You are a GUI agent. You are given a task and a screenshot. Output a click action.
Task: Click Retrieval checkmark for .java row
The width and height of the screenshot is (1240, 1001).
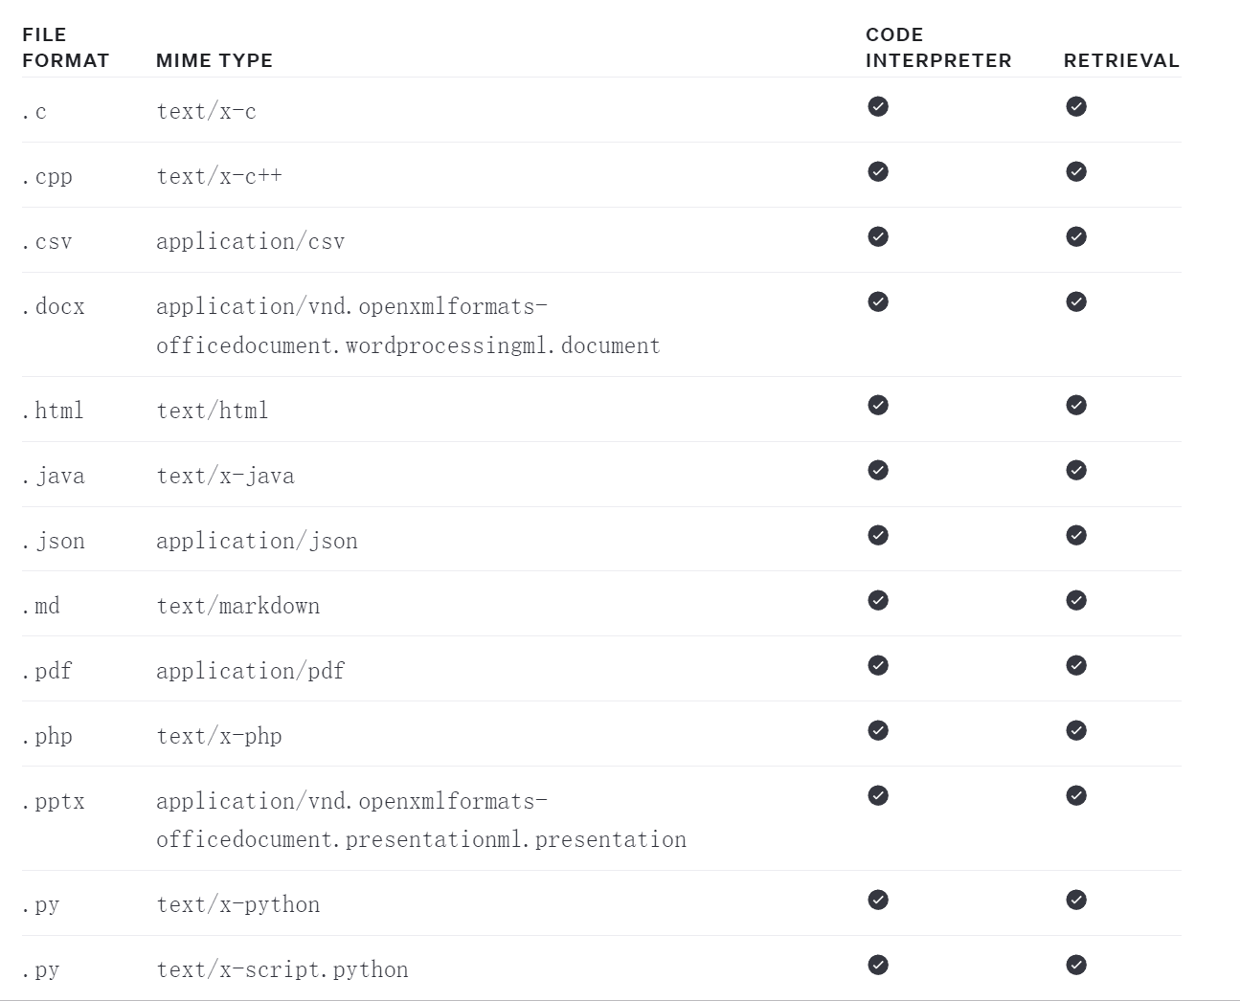click(x=1076, y=470)
